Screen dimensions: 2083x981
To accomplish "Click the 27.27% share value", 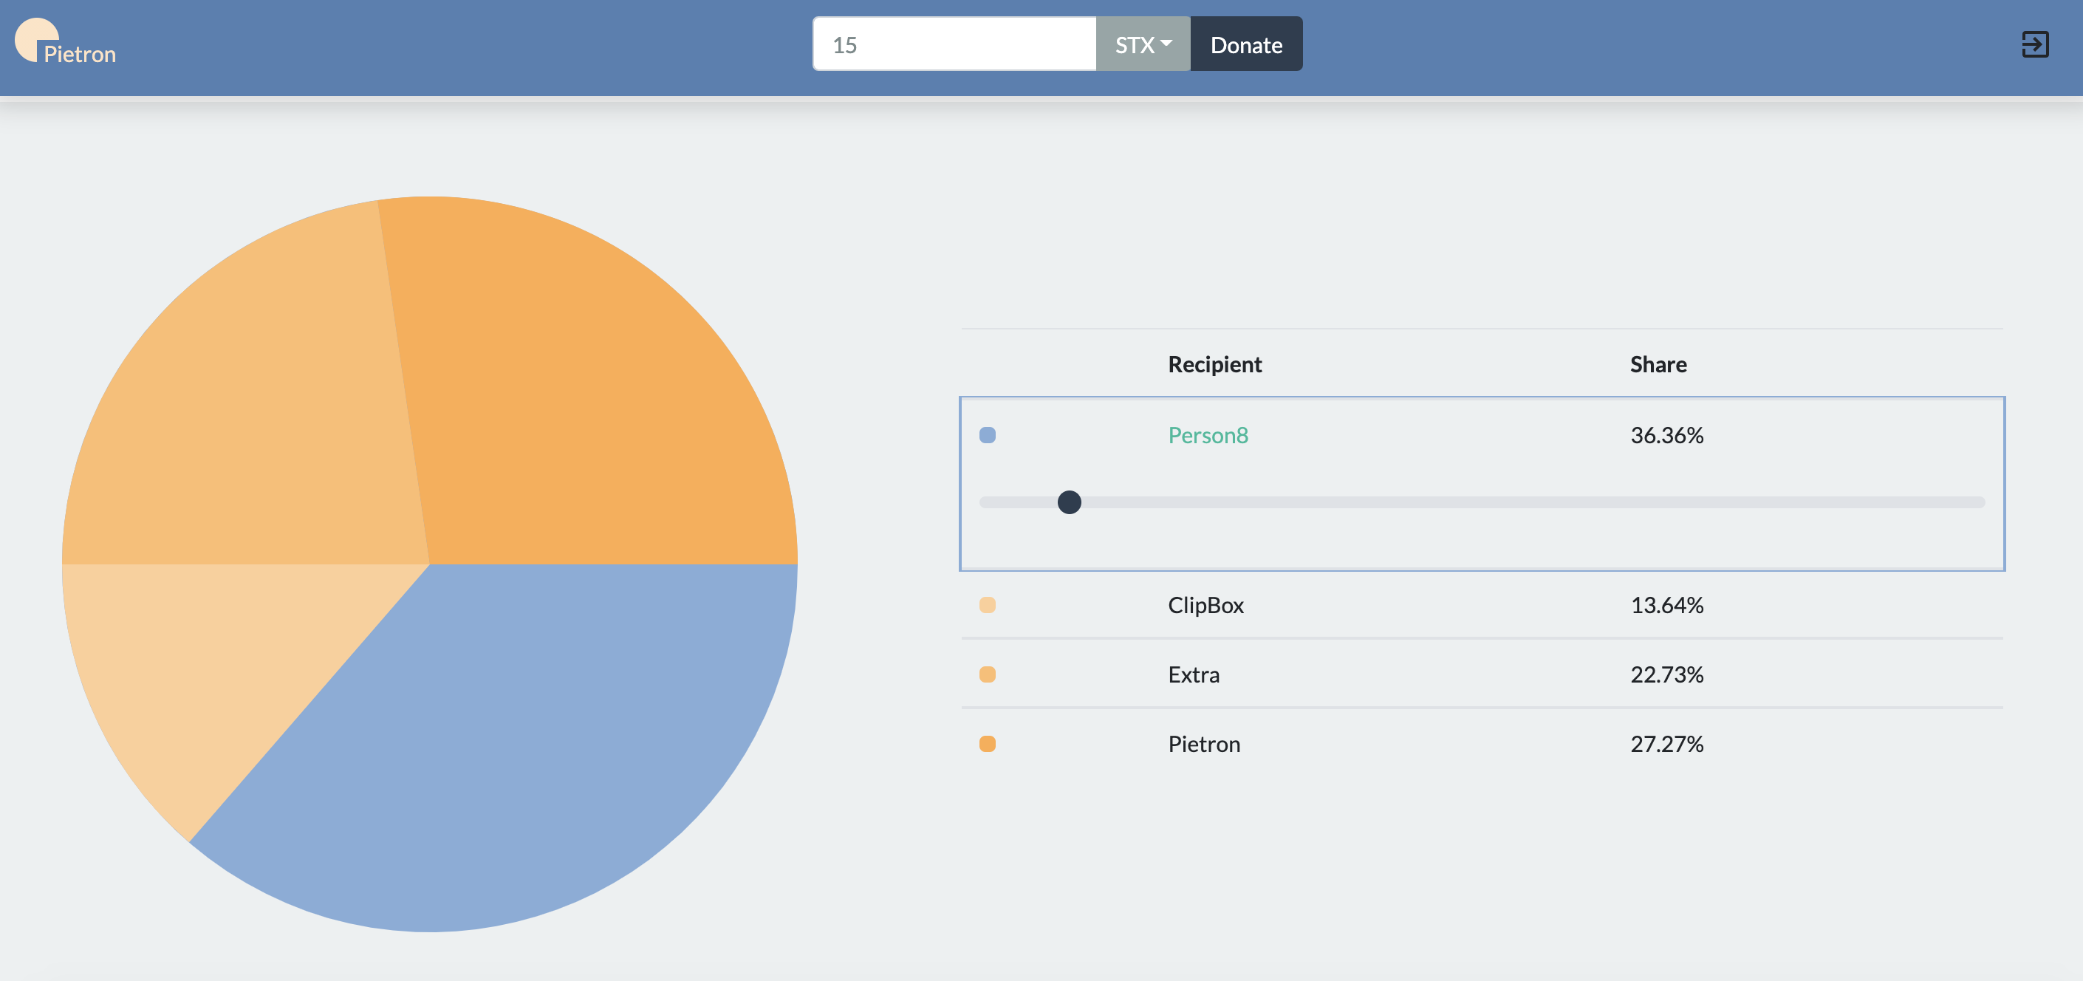I will point(1666,744).
